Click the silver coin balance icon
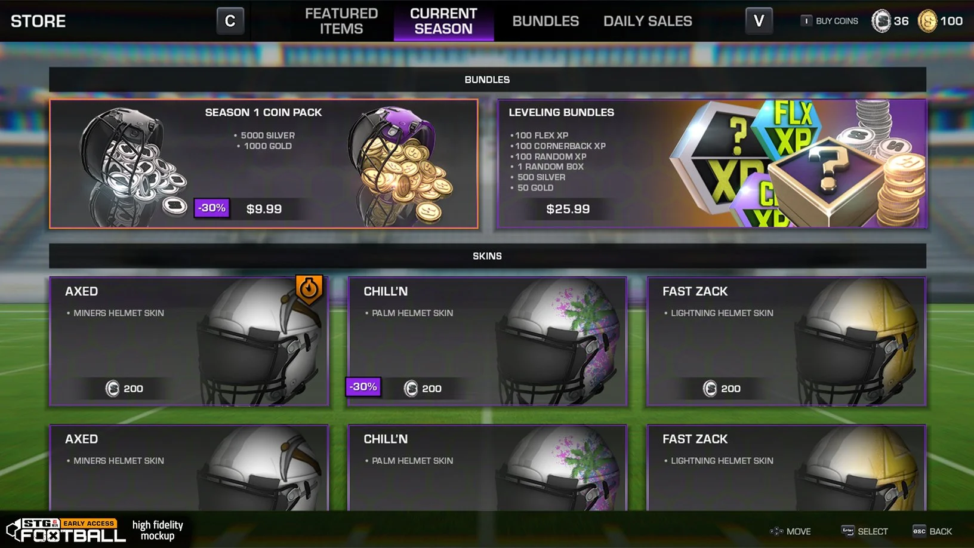 pos(881,21)
